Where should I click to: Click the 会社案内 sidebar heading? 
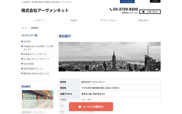[26, 87]
